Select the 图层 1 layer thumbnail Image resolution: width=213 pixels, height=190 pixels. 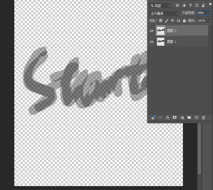(161, 42)
